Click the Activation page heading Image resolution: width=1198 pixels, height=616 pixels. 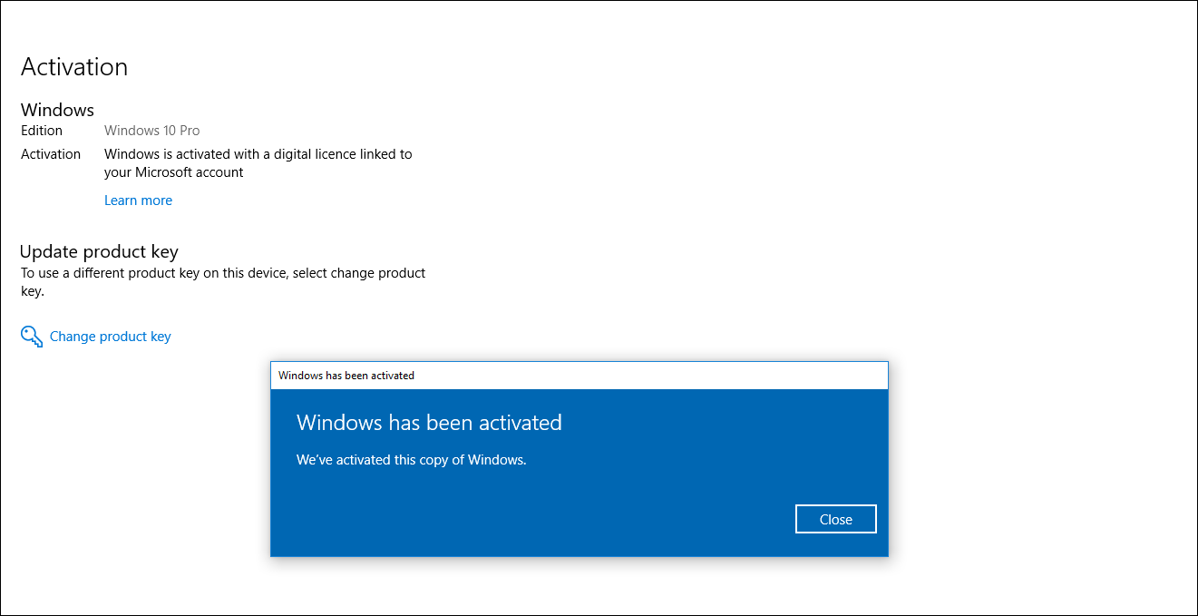click(74, 67)
